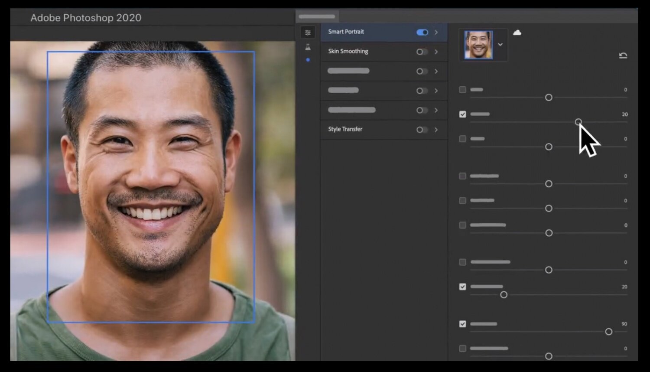Enable the Skin Smoothing toggle
This screenshot has width=650, height=372.
pyautogui.click(x=422, y=52)
